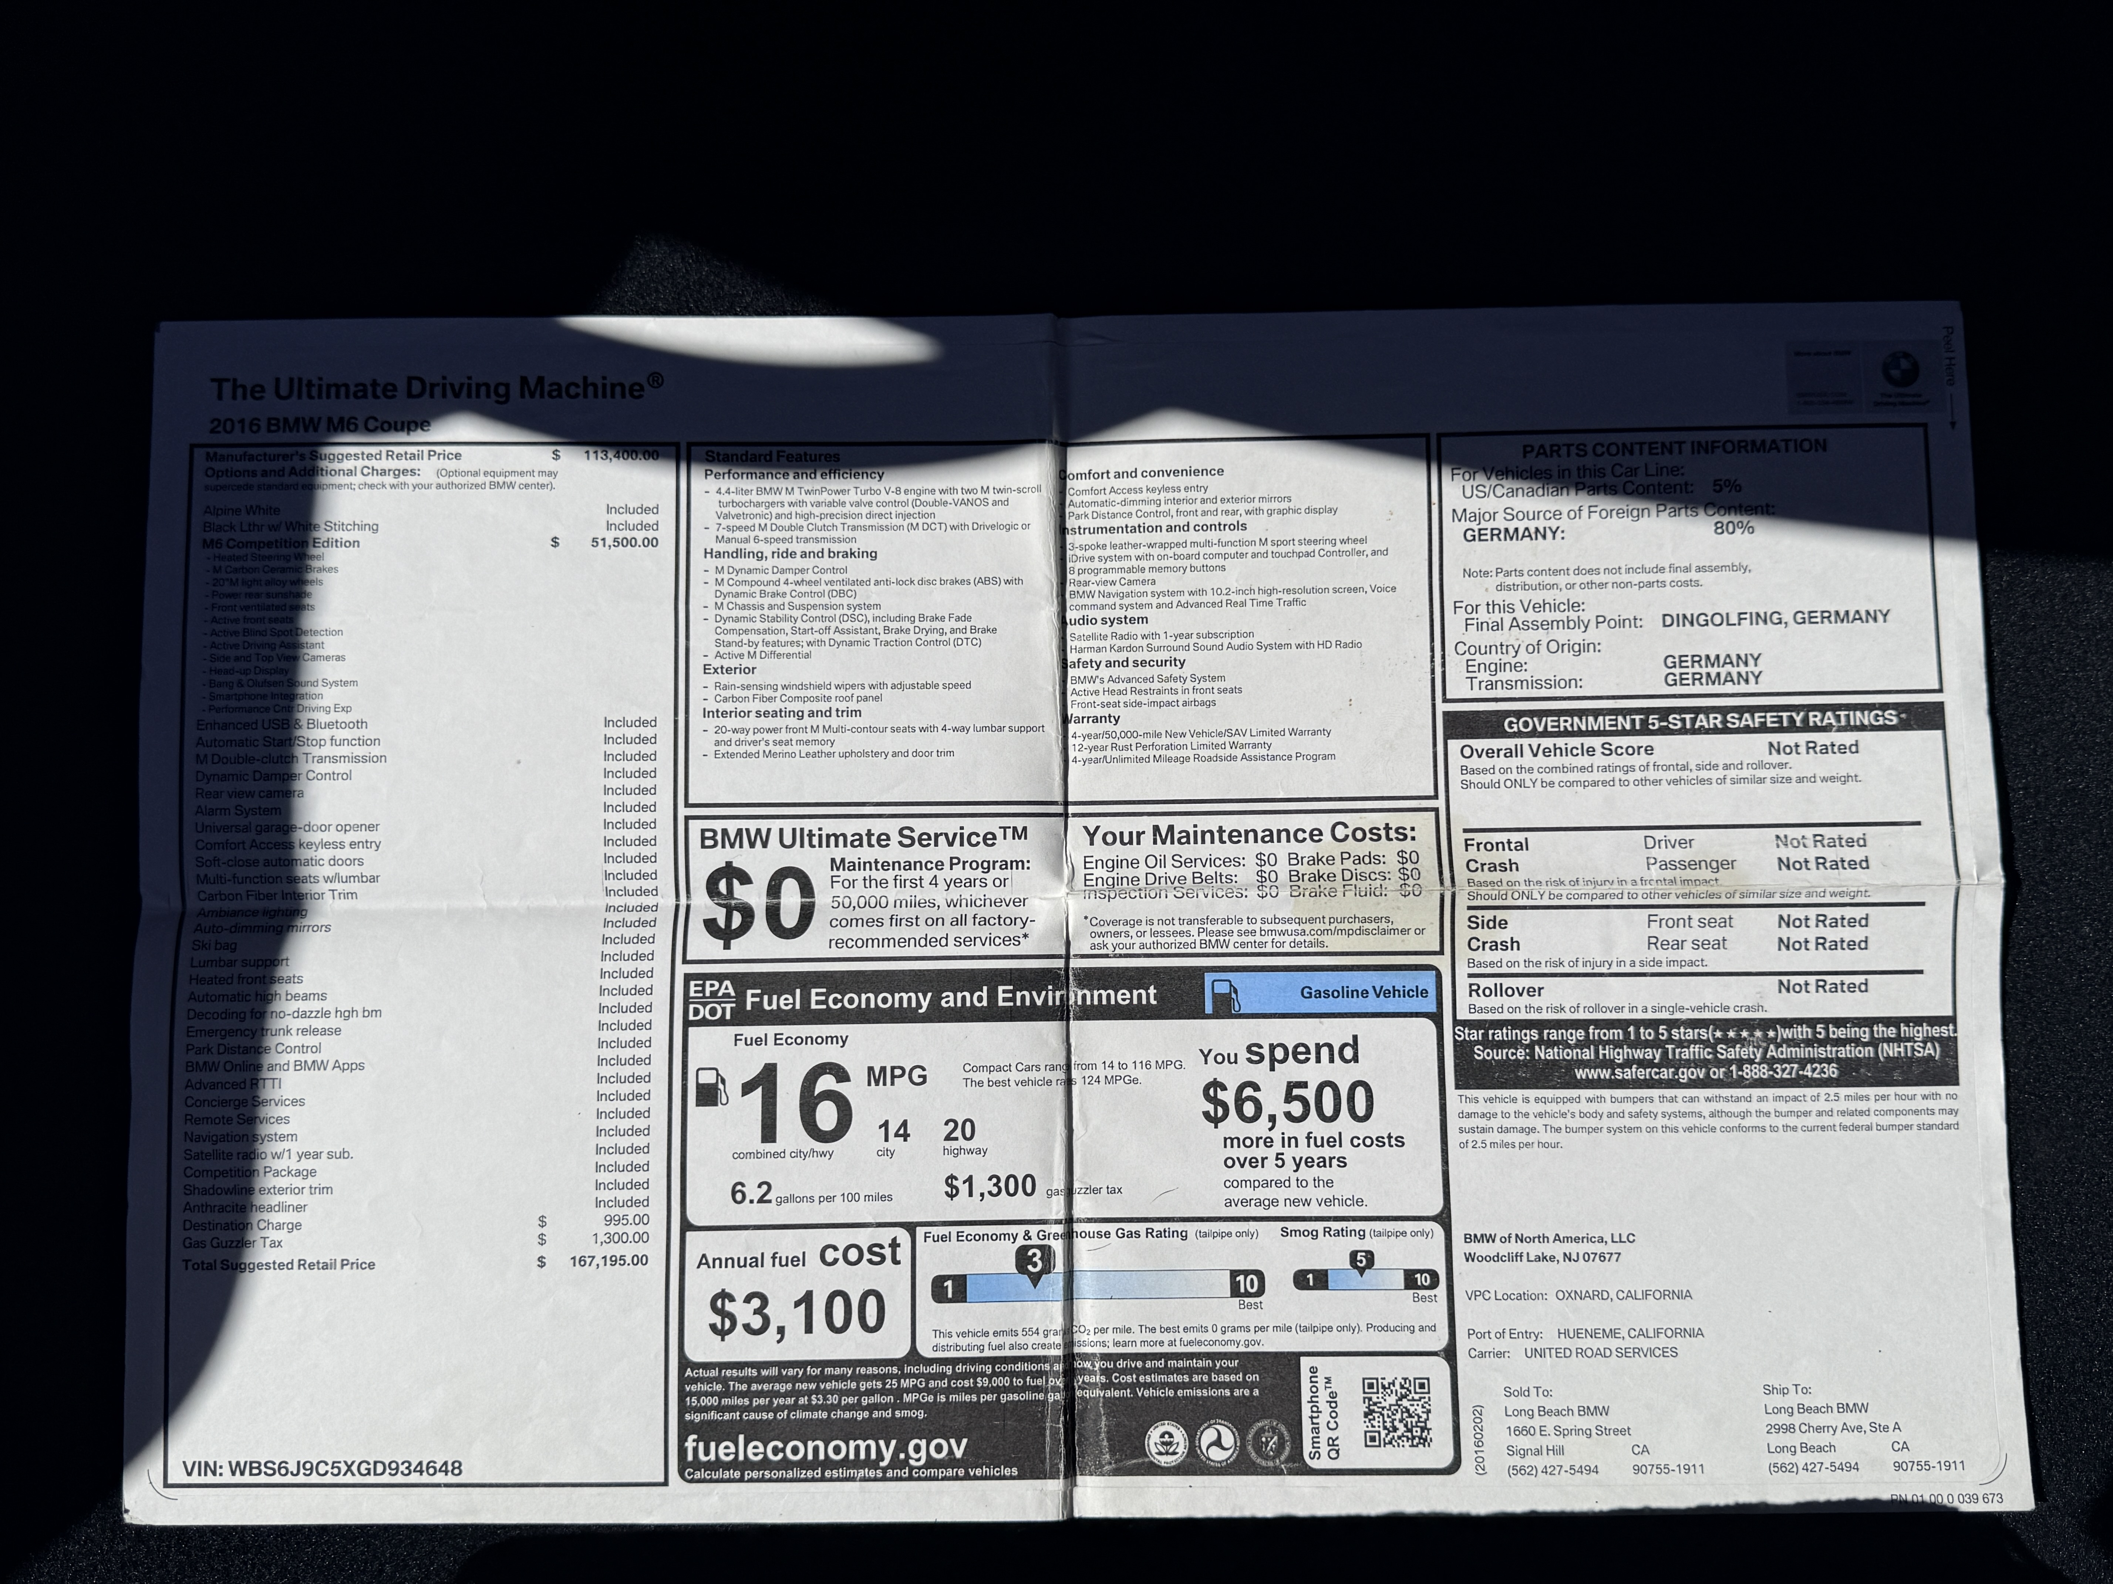
Task: Click the annual fuel cost $3,100
Action: (797, 1313)
